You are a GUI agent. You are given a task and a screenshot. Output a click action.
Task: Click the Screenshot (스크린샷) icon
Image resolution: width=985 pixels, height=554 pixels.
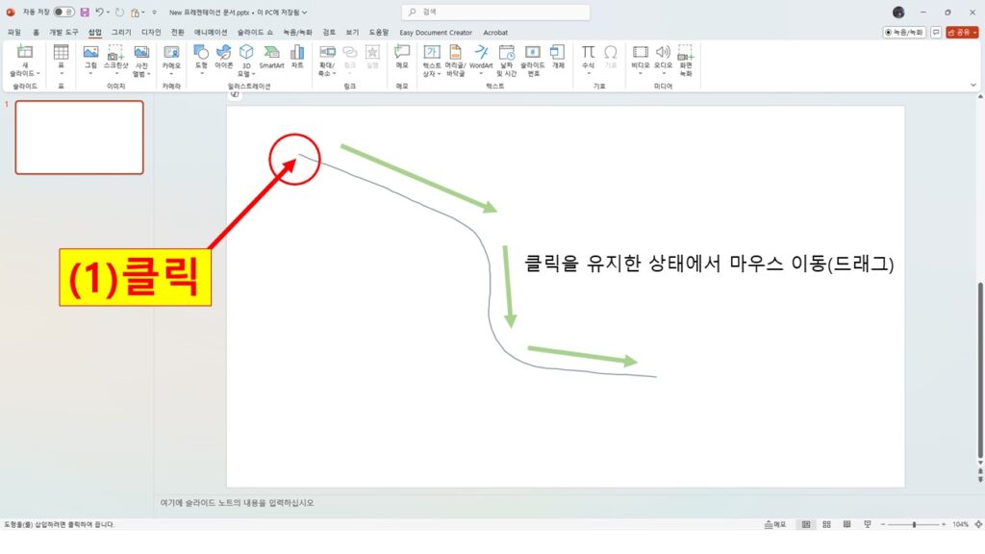click(115, 52)
